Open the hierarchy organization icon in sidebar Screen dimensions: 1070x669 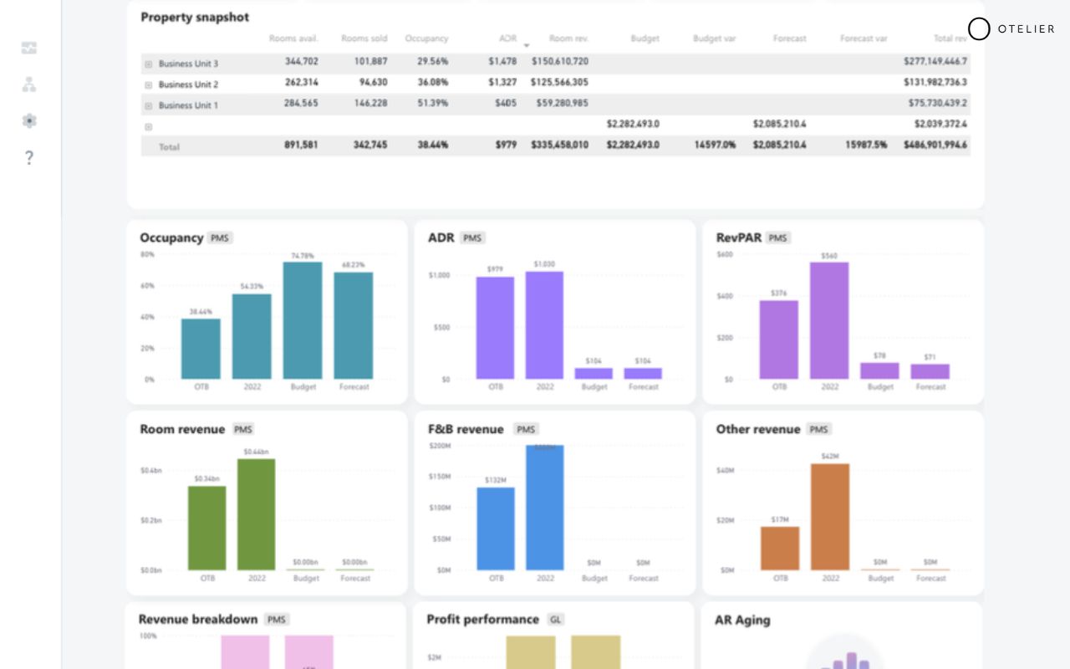[x=29, y=84]
